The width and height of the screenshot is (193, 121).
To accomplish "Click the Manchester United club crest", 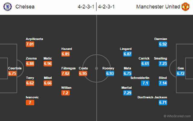I will (x=185, y=7).
